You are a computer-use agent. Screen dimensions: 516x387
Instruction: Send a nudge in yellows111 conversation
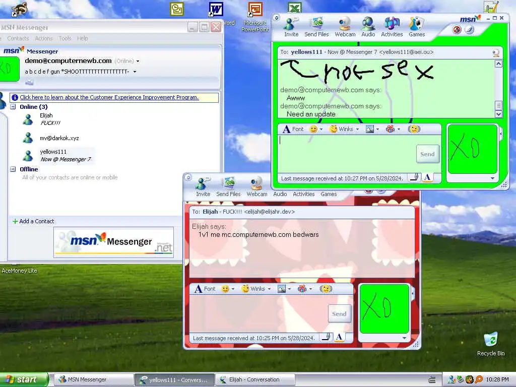click(x=414, y=129)
